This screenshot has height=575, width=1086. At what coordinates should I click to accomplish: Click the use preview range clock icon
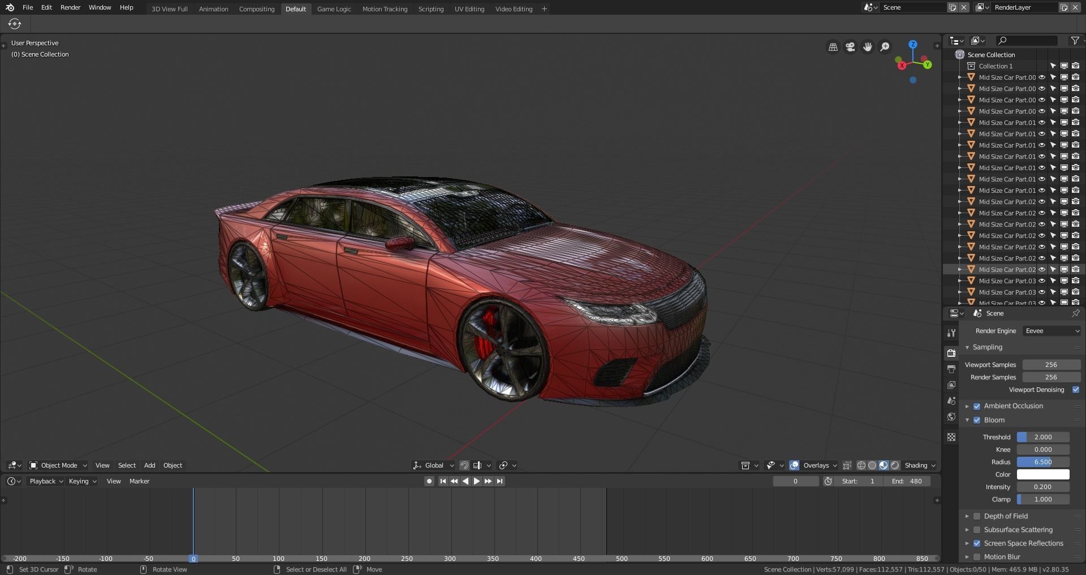tap(828, 481)
